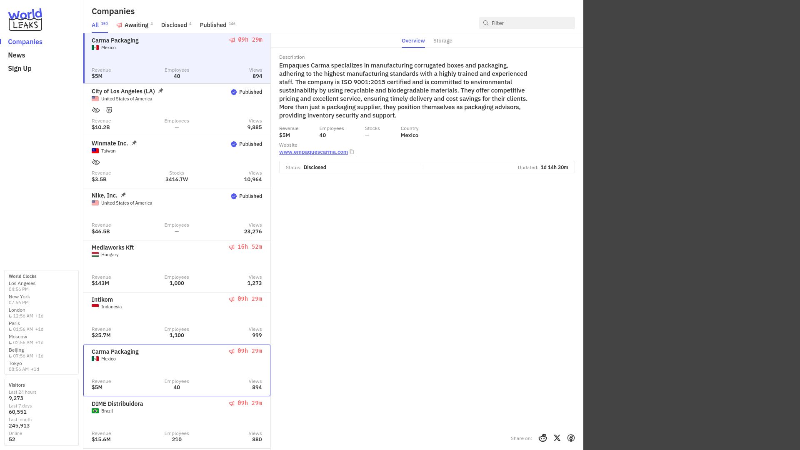Share on Facebook icon
Image resolution: width=800 pixels, height=450 pixels.
(x=571, y=438)
